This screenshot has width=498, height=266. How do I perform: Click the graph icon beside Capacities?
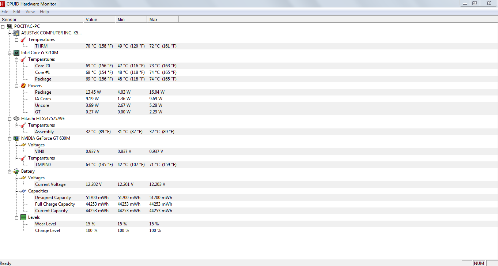pos(23,191)
